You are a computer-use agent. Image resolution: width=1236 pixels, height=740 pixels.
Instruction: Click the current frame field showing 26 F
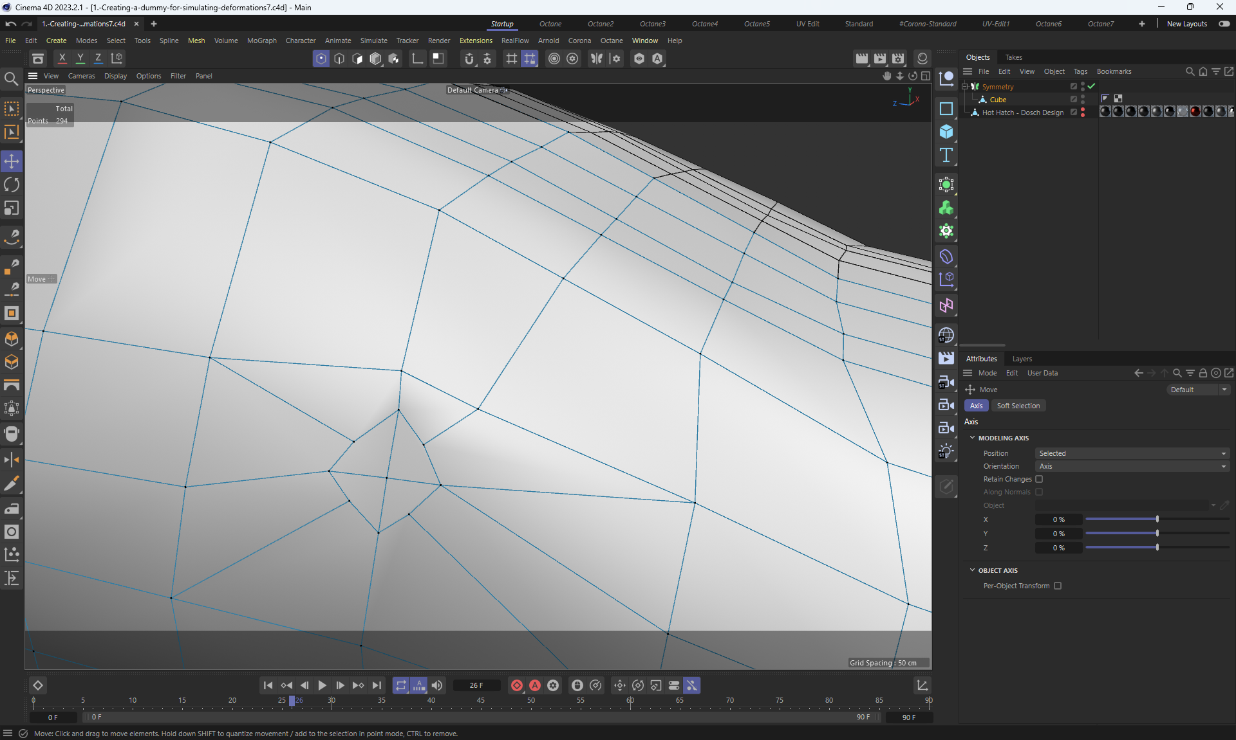click(476, 685)
